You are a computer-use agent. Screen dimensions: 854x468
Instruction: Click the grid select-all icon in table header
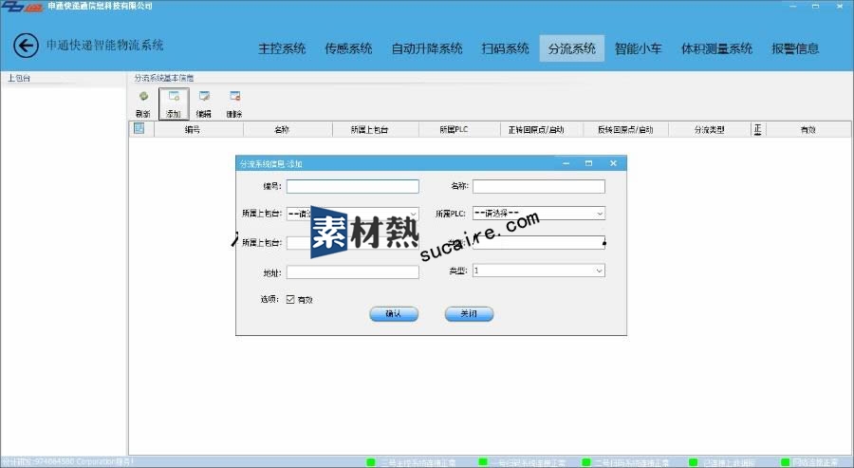tap(139, 129)
